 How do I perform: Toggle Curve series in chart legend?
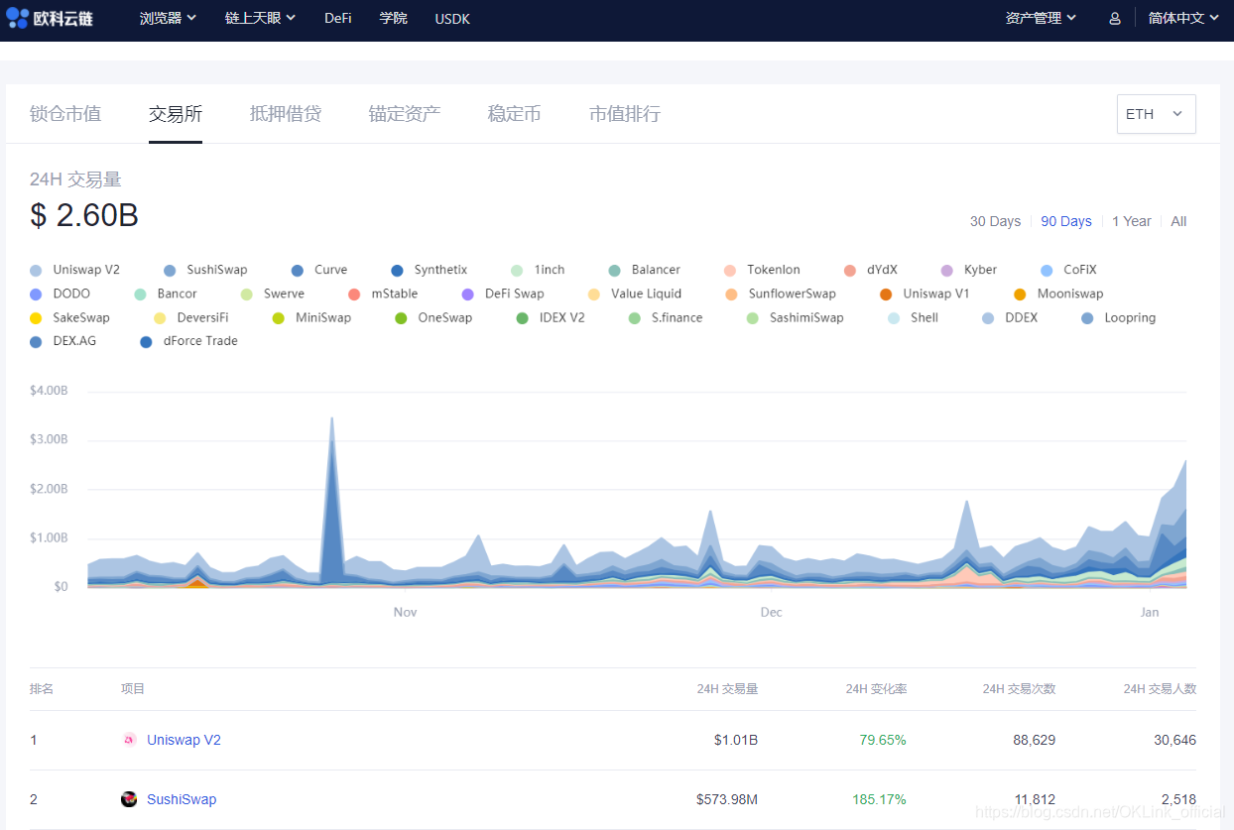pyautogui.click(x=319, y=270)
